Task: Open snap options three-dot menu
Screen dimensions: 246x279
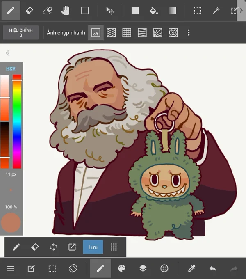Action: pyautogui.click(x=189, y=32)
